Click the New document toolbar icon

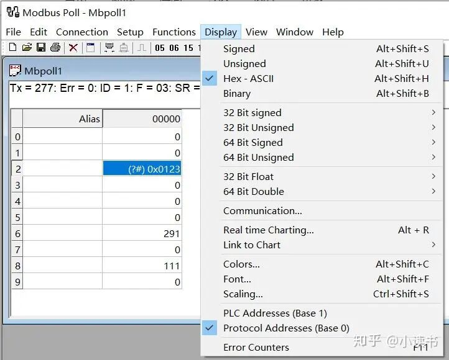coord(12,47)
